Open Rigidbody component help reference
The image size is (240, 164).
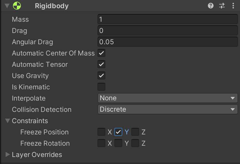pyautogui.click(x=211, y=6)
